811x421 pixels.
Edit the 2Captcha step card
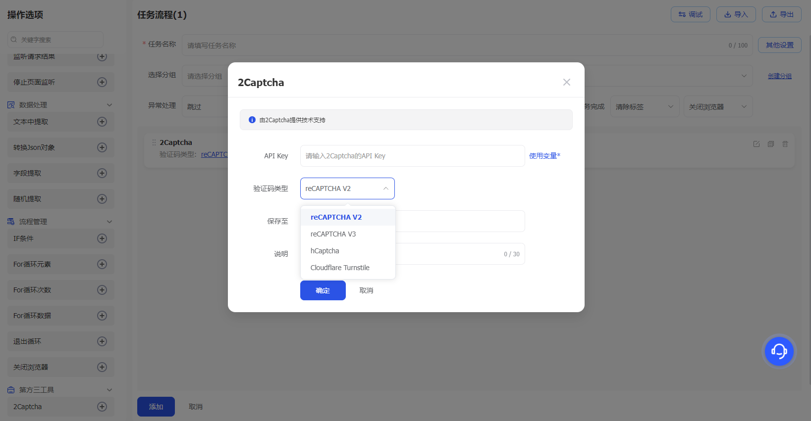tap(757, 144)
